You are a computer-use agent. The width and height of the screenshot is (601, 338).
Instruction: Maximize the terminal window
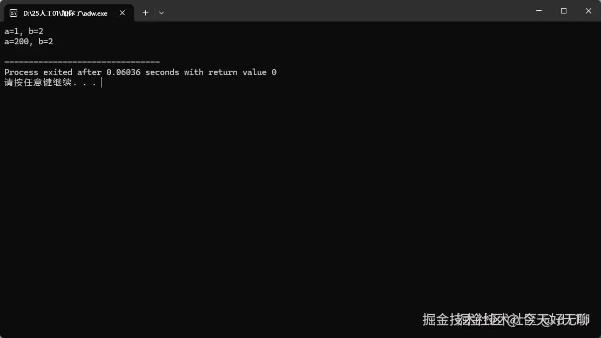point(563,11)
